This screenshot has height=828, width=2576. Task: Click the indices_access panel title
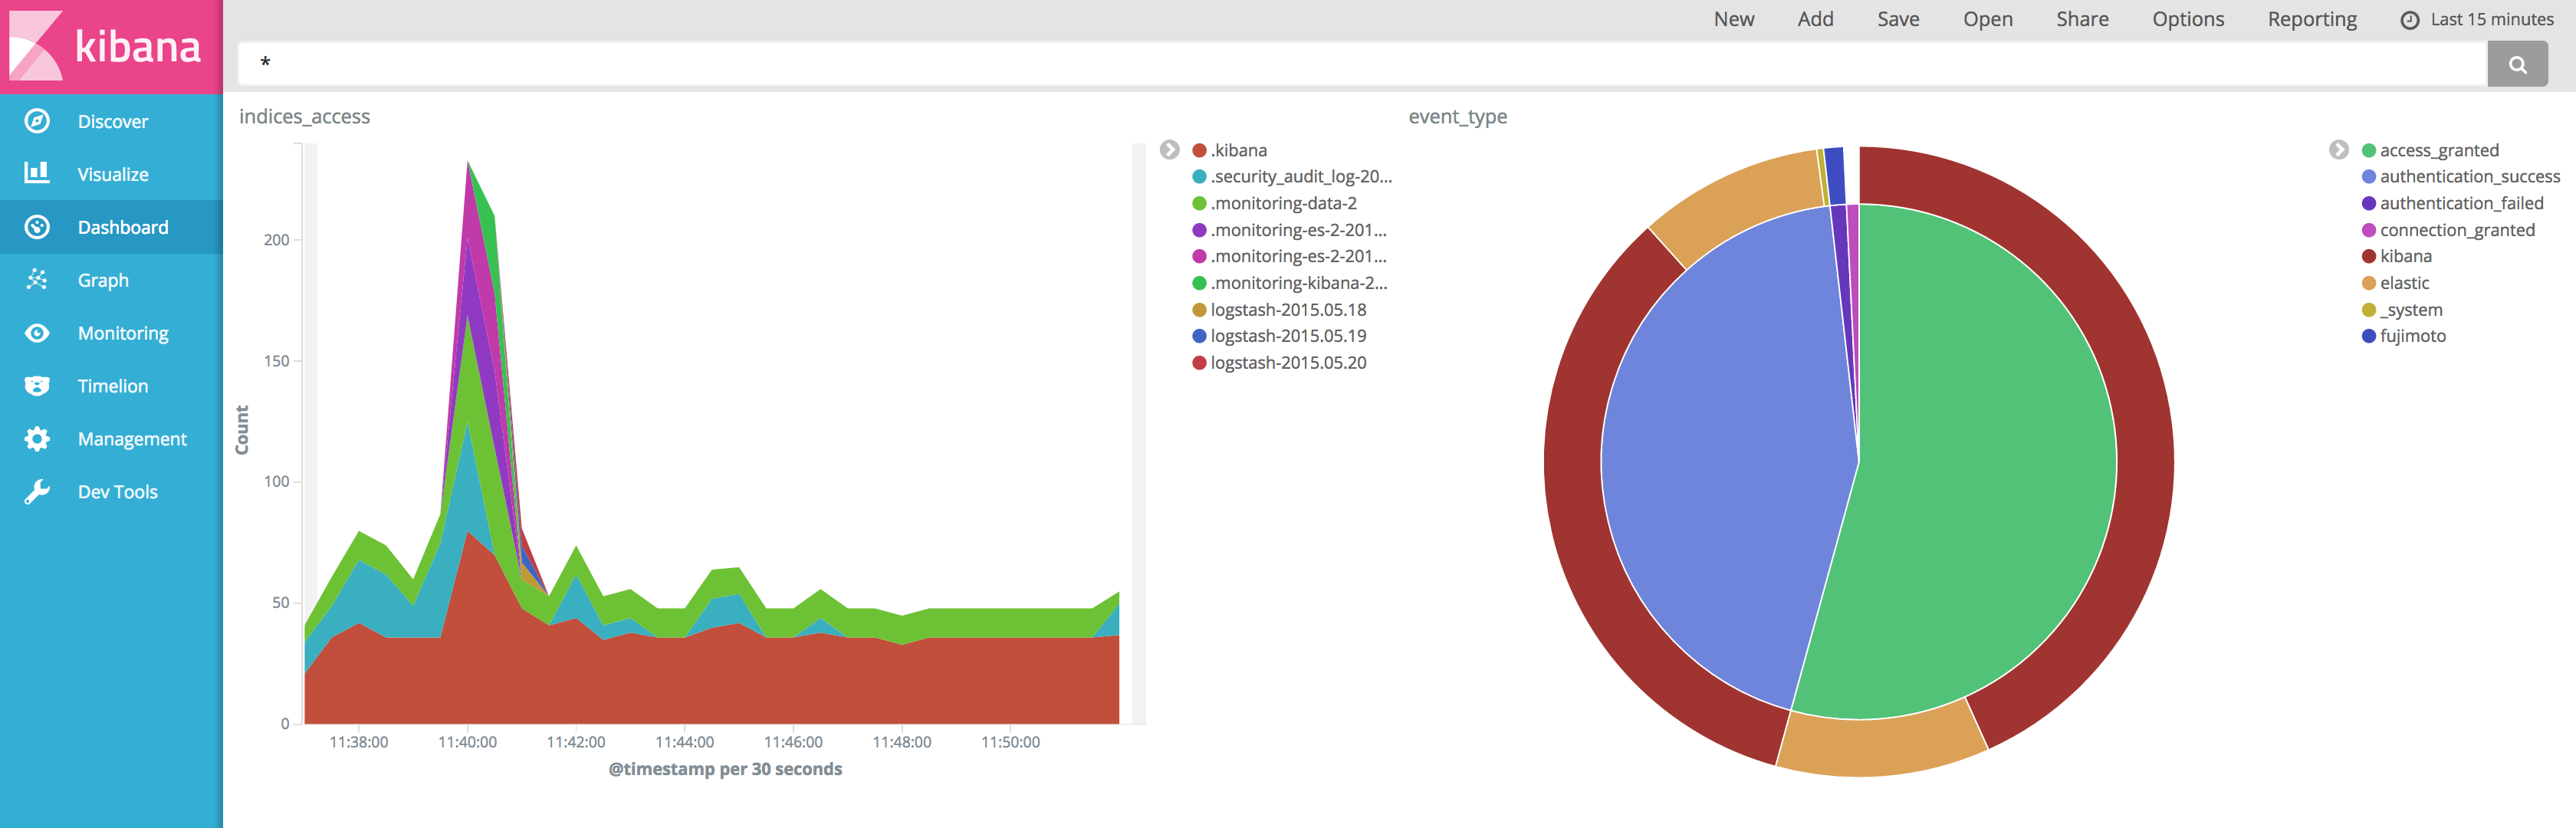click(304, 117)
